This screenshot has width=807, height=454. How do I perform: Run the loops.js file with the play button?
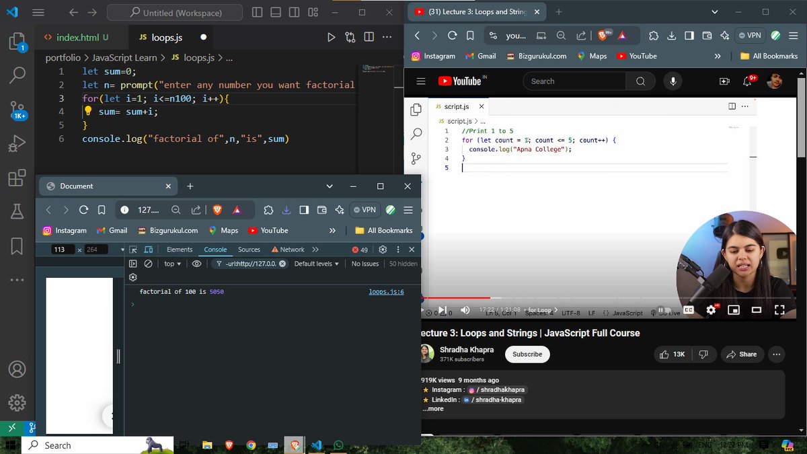click(x=331, y=37)
